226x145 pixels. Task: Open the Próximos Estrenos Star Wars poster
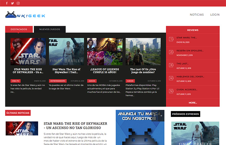click(x=195, y=133)
